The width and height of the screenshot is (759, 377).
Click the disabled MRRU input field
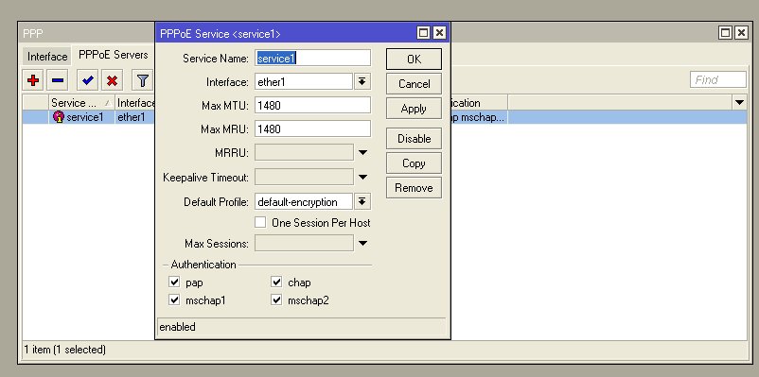304,153
